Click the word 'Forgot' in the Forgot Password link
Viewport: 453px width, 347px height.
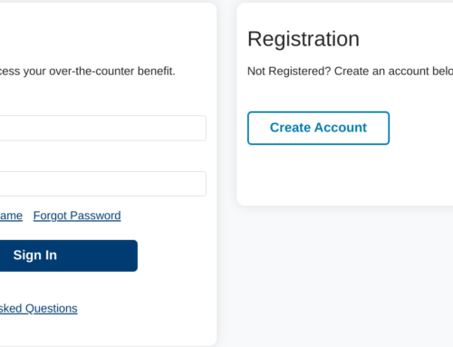pyautogui.click(x=50, y=216)
